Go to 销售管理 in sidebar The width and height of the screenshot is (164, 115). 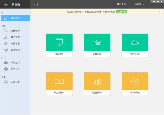(x=15, y=31)
